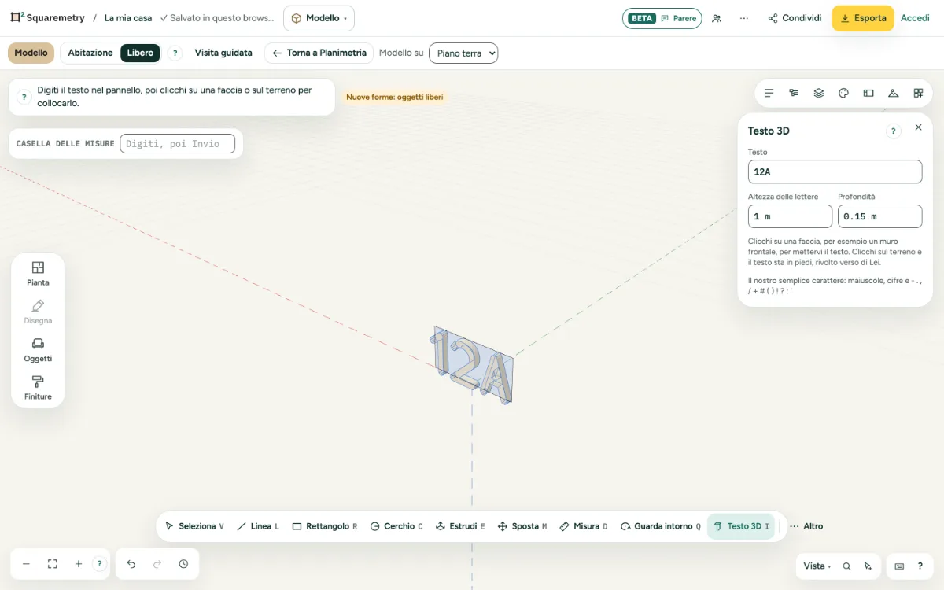
Task: Expand the Altro tools menu
Action: pos(806,526)
